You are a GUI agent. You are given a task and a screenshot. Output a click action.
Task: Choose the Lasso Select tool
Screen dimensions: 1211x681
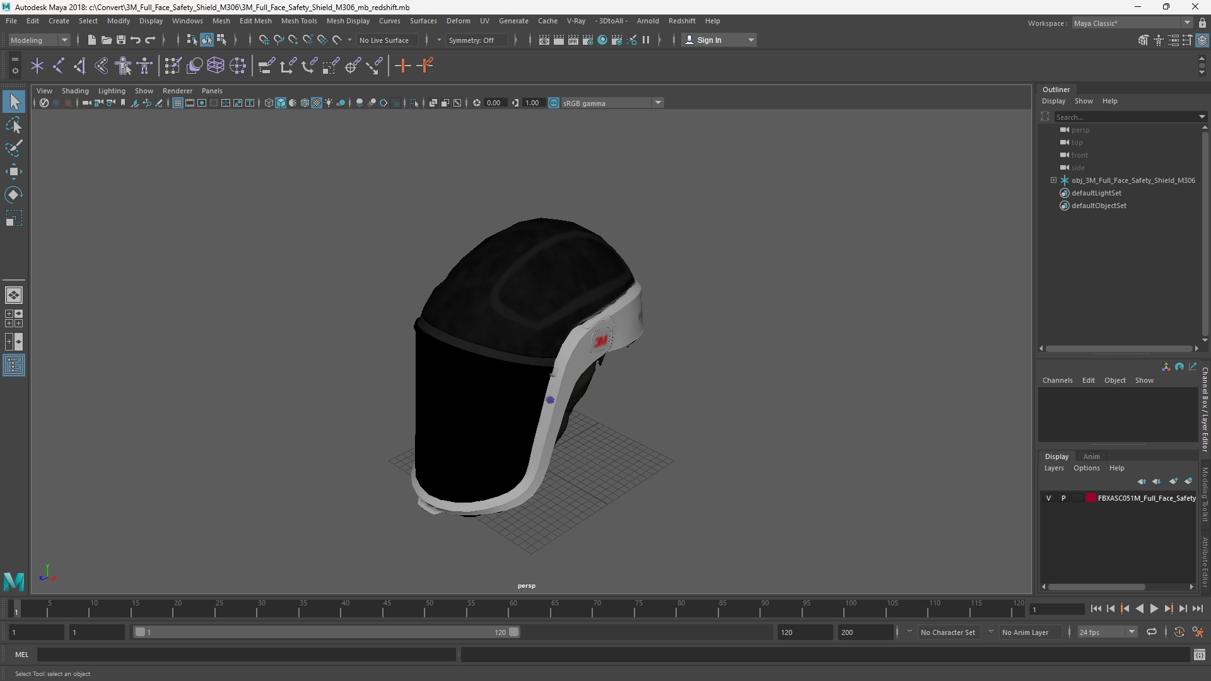coord(14,125)
